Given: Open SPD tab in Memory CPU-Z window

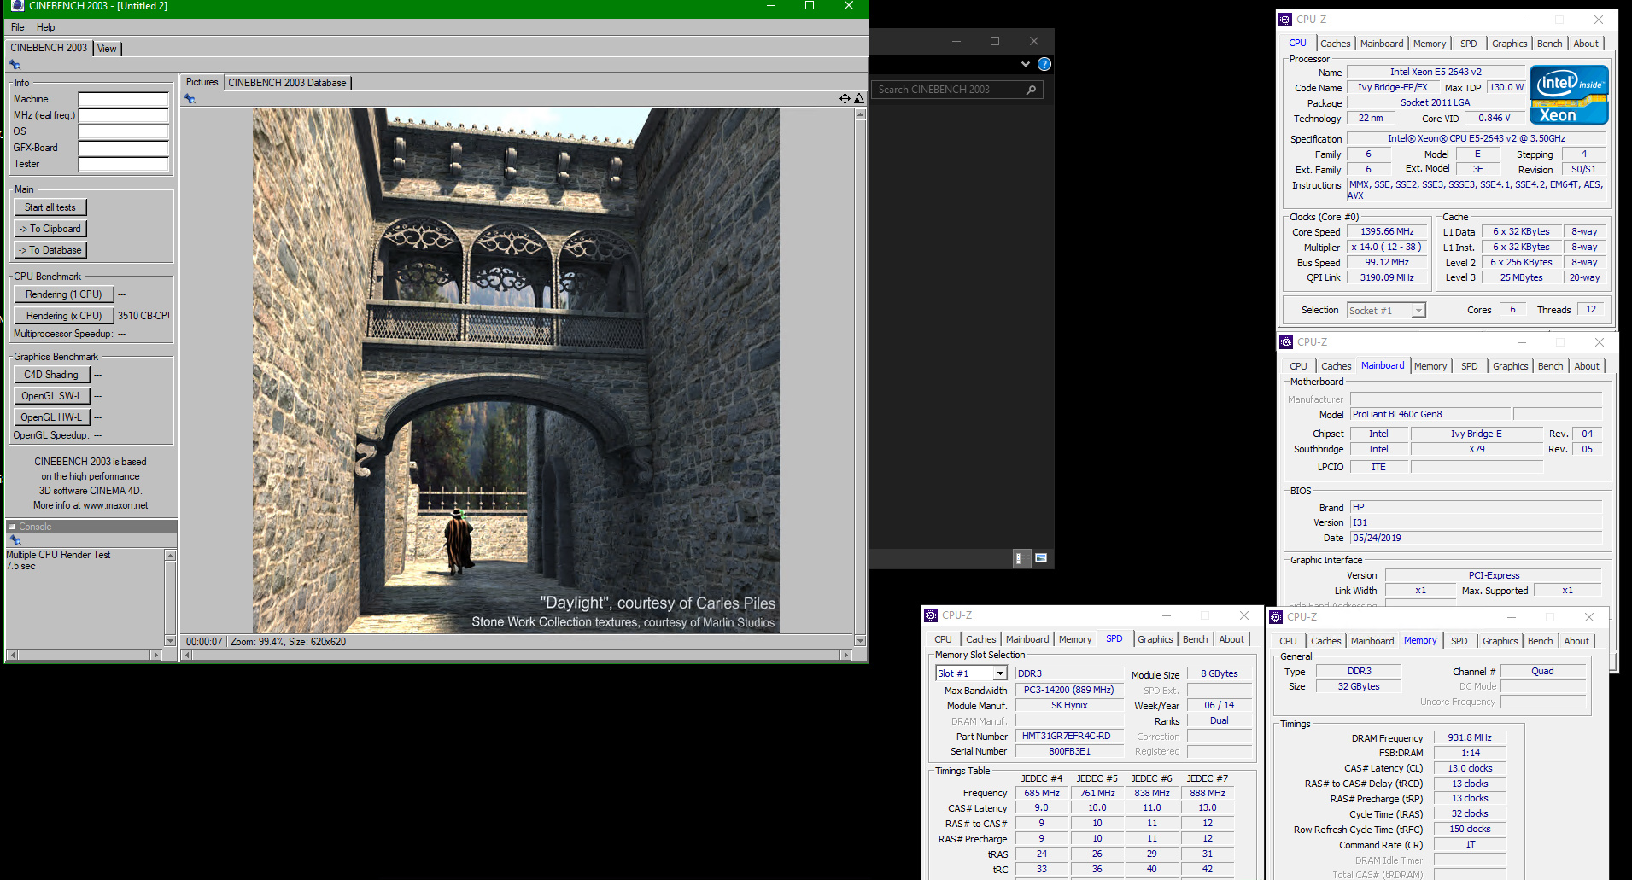Looking at the screenshot, I should click(x=1459, y=641).
